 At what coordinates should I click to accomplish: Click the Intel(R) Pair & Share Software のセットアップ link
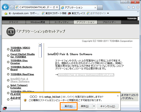point(86,75)
